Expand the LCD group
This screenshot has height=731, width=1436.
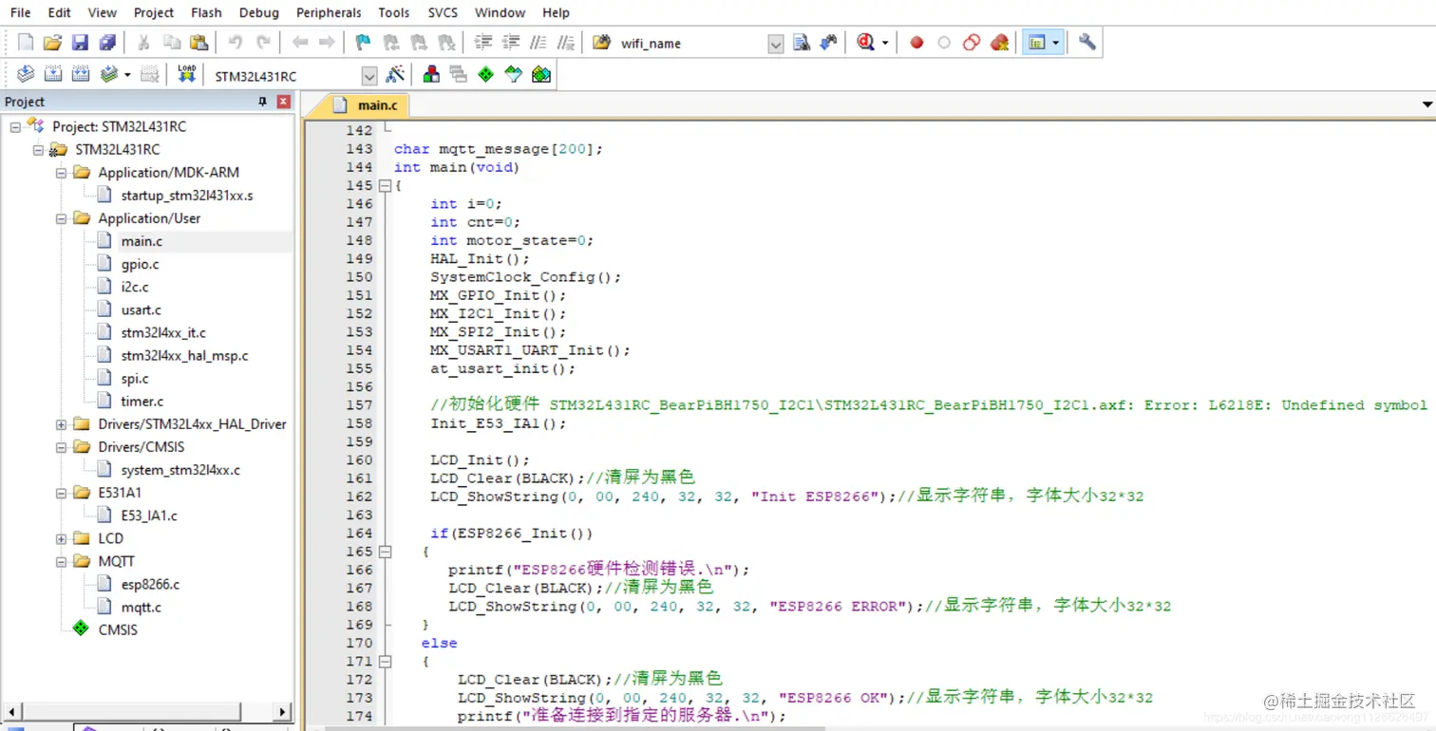(61, 538)
